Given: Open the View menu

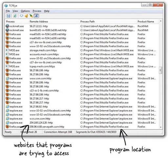Looking at the screenshot, I should 15,11.
